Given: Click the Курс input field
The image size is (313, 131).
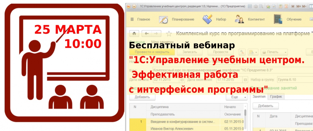Looking at the screenshot, I should 233,70.
